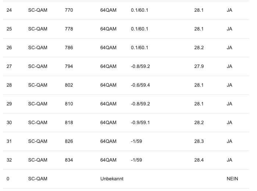
Task: Select the 802 frequency cell
Action: [x=69, y=85]
